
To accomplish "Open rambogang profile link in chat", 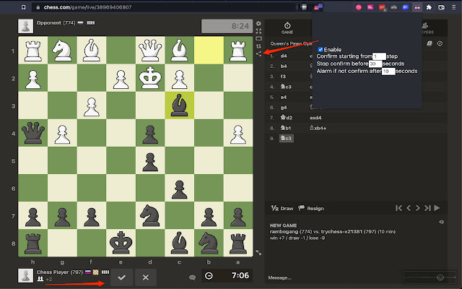I will point(284,231).
